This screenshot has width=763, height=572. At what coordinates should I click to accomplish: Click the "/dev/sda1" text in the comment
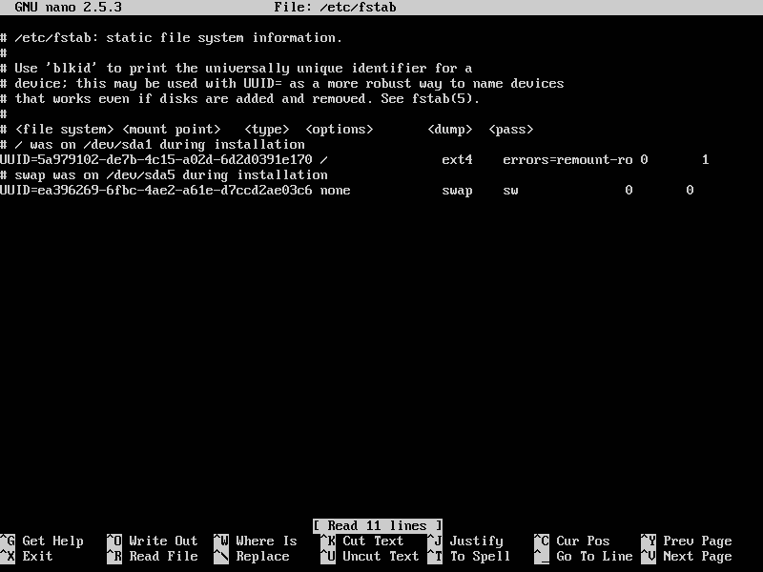pyautogui.click(x=117, y=145)
